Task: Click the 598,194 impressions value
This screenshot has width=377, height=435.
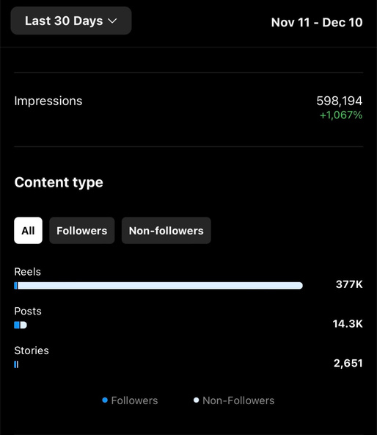Action: [x=340, y=101]
